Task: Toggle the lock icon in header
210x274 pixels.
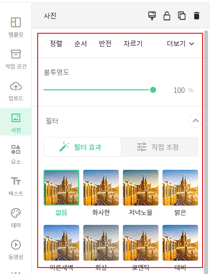Action: point(167,16)
